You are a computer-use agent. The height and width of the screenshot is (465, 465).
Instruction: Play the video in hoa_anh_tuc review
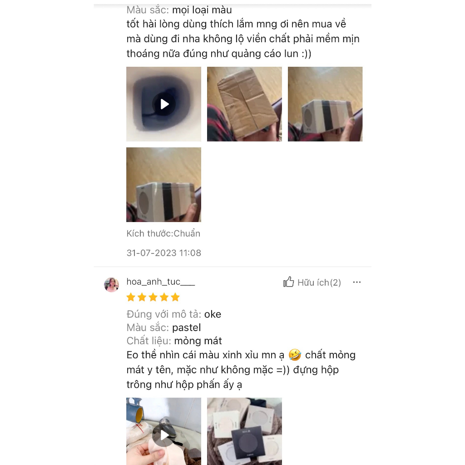(163, 431)
